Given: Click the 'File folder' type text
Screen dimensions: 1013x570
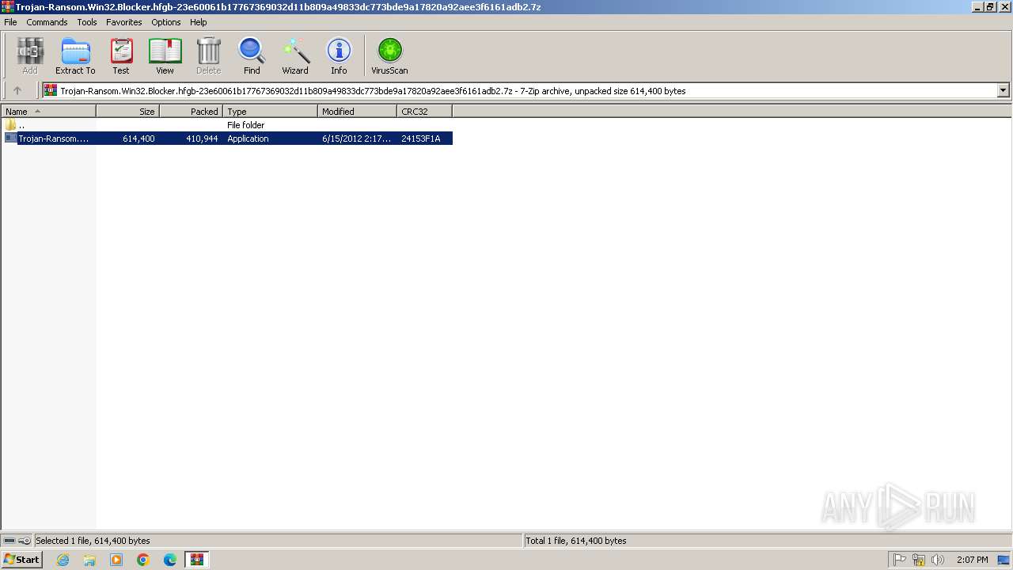Looking at the screenshot, I should click(246, 125).
